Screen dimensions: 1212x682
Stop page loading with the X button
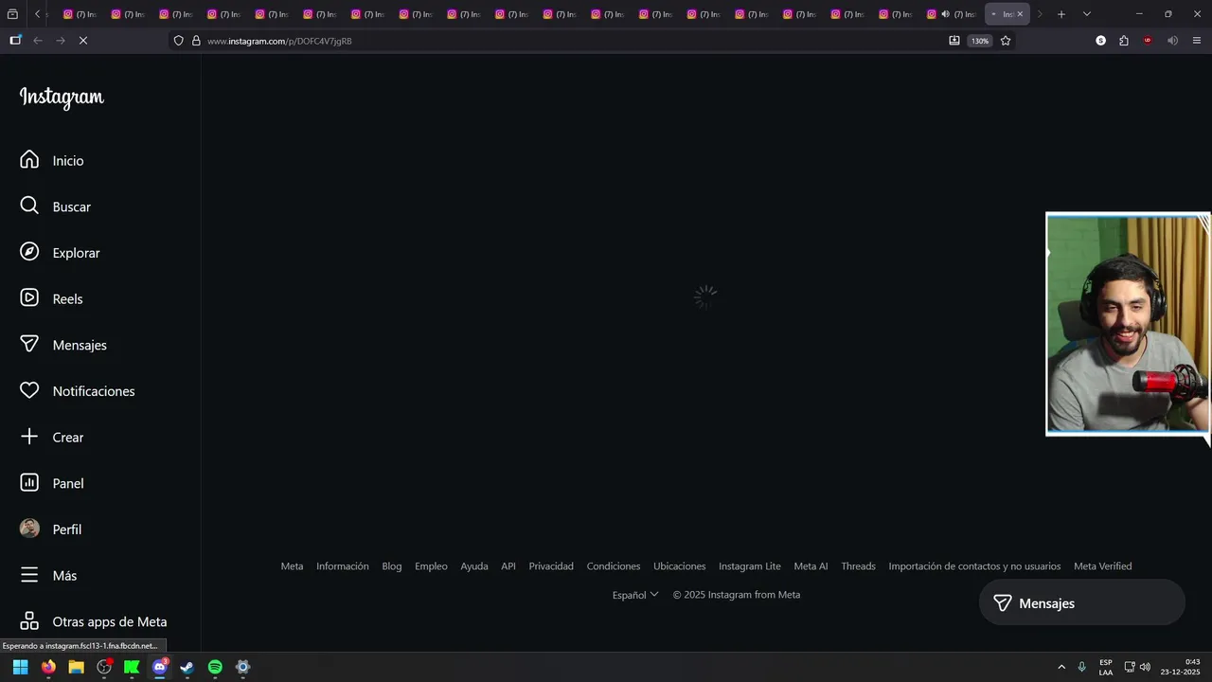pos(83,41)
